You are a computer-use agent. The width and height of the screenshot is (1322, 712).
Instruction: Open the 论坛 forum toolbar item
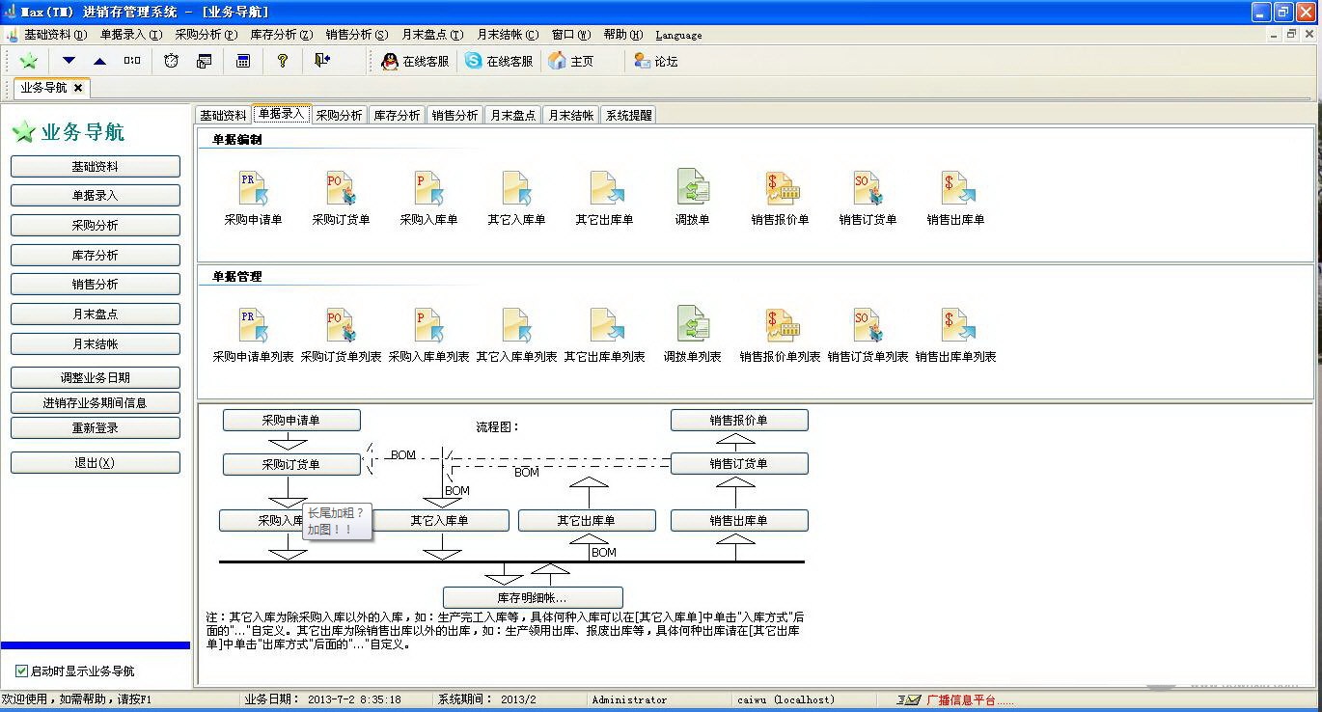point(656,61)
